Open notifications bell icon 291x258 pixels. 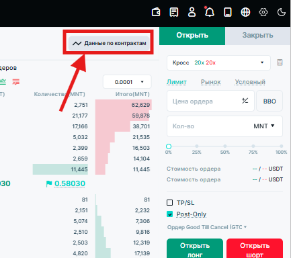(x=210, y=11)
